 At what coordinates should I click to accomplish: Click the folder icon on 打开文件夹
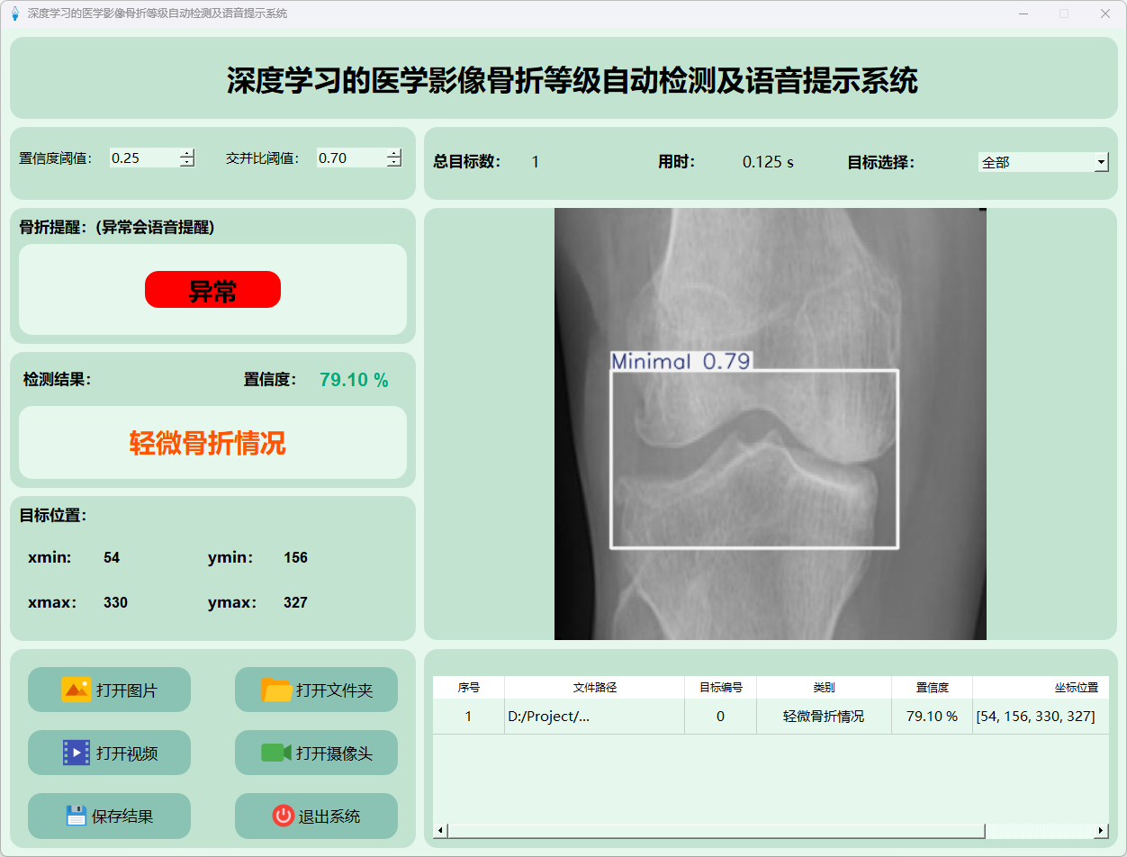point(276,690)
